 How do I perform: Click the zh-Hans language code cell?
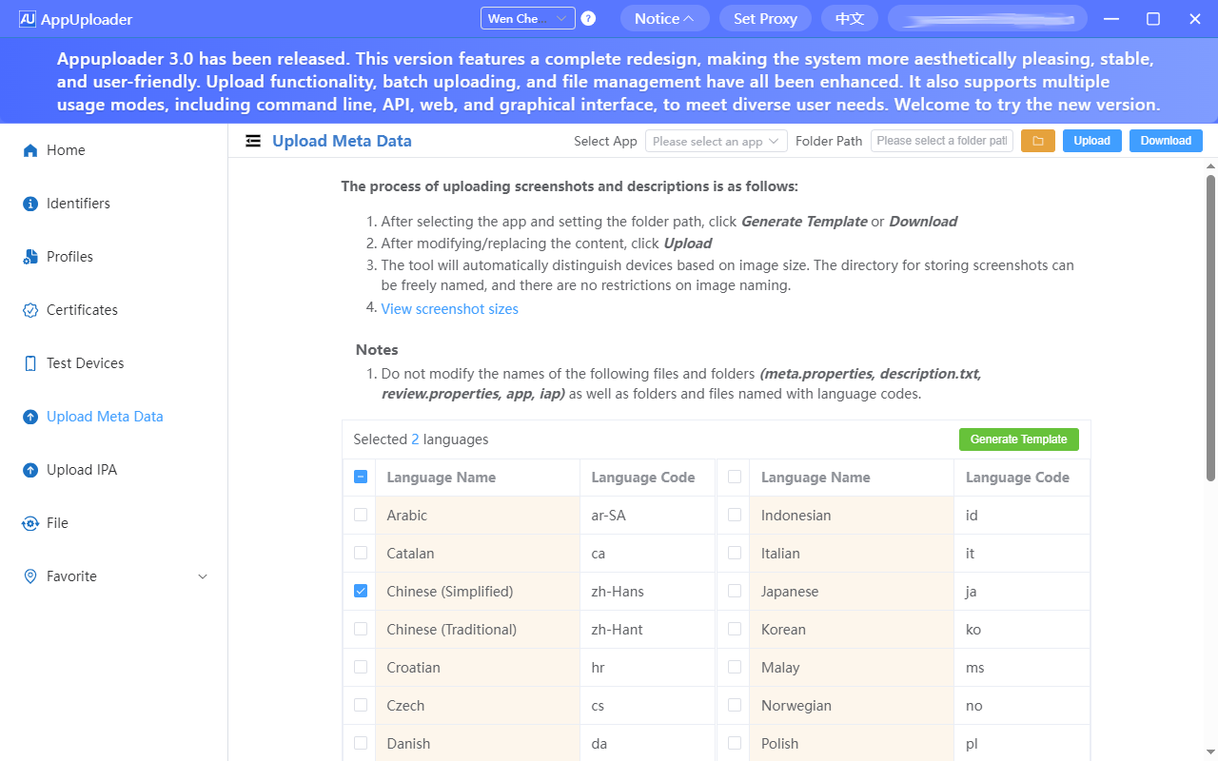tap(648, 591)
